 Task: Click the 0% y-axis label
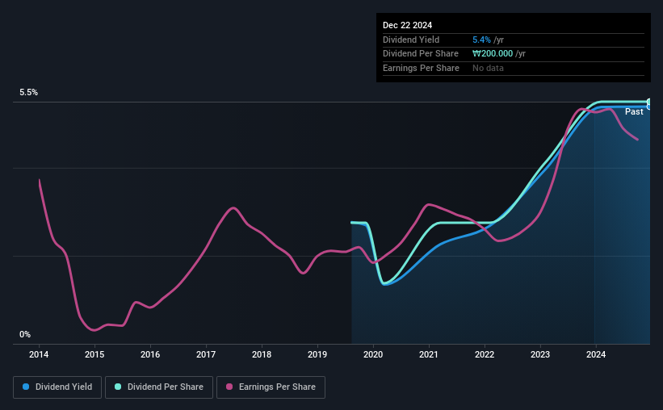point(25,334)
